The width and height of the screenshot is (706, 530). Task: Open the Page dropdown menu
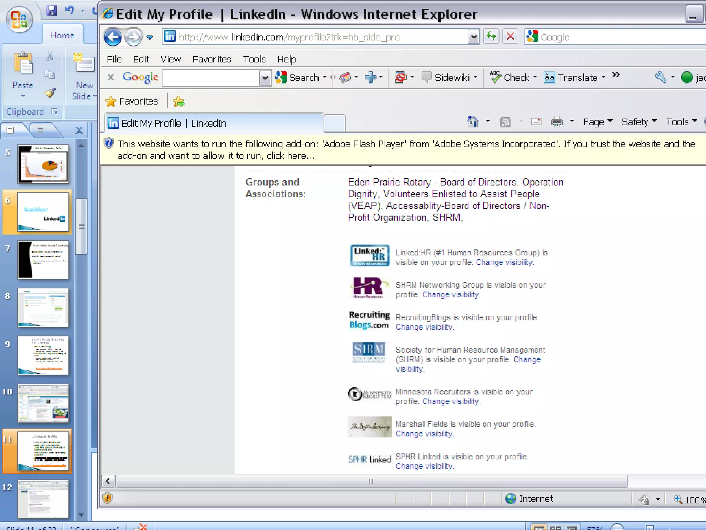pos(597,122)
